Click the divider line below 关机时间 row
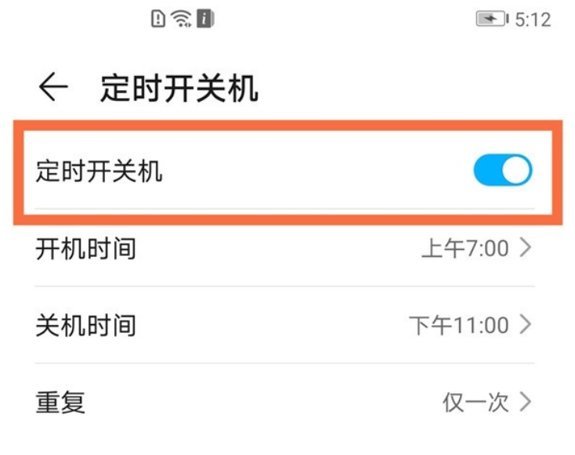This screenshot has width=575, height=455. pyautogui.click(x=285, y=363)
